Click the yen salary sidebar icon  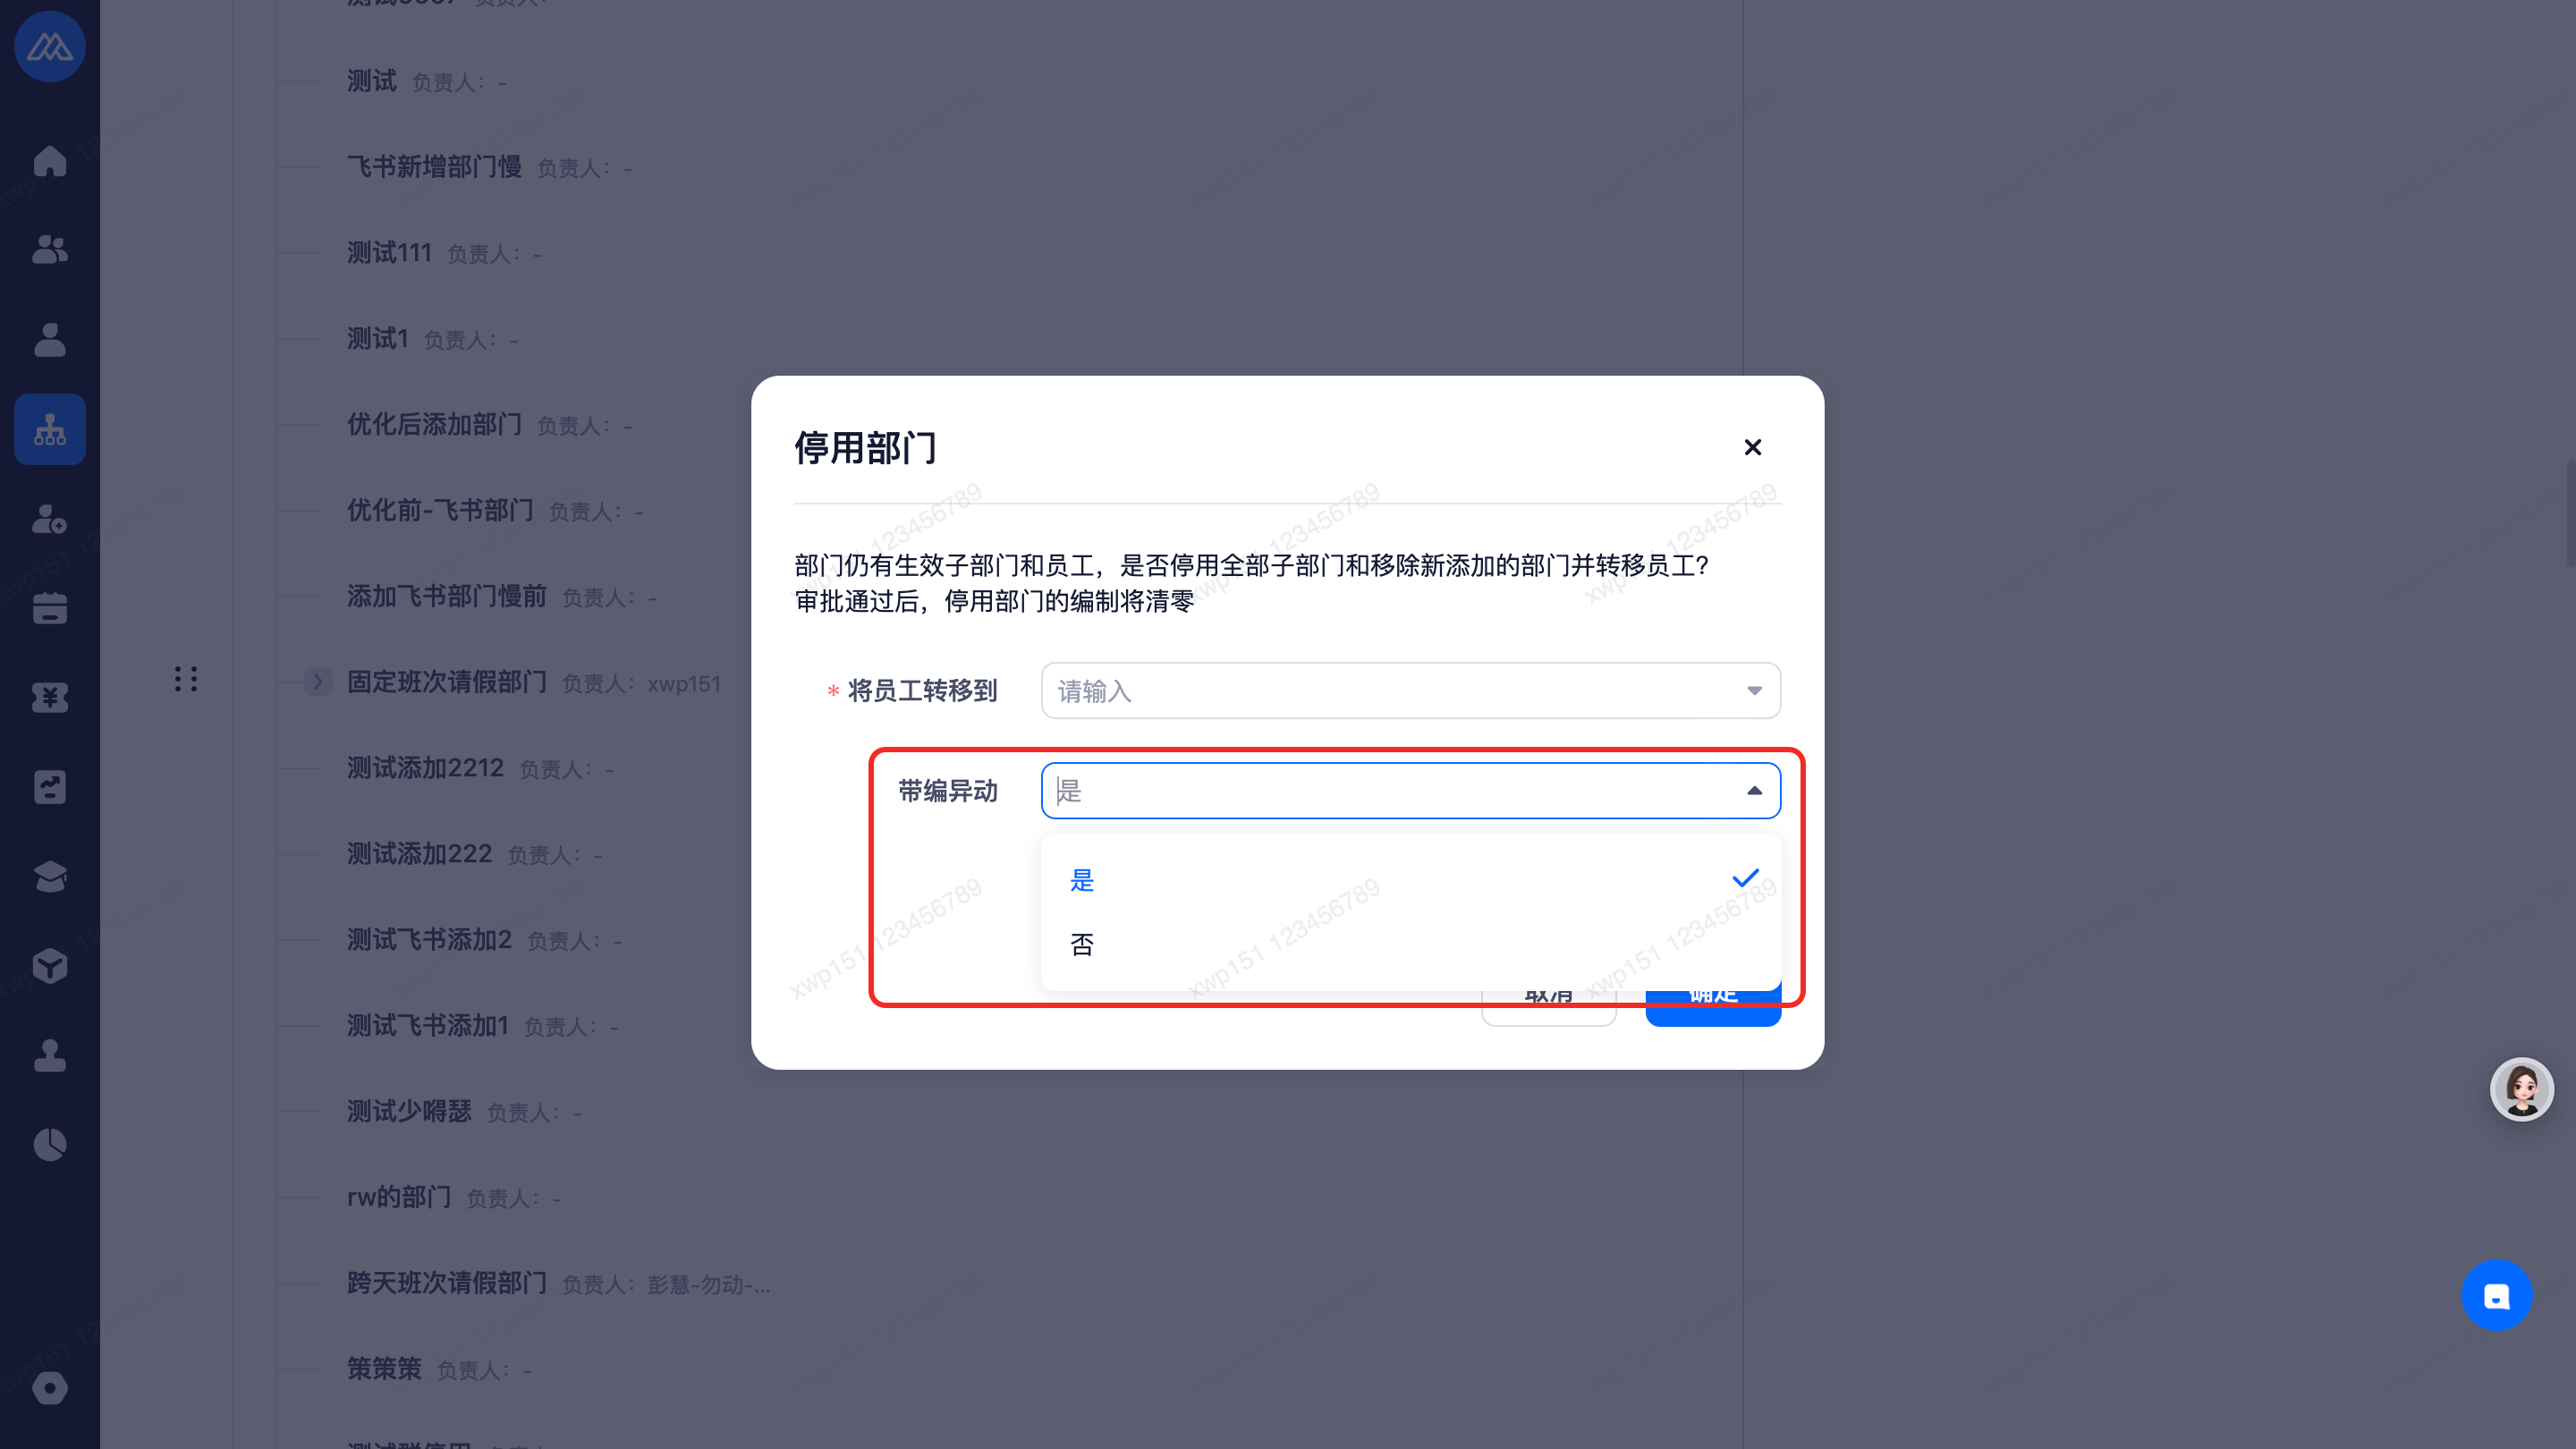click(49, 697)
